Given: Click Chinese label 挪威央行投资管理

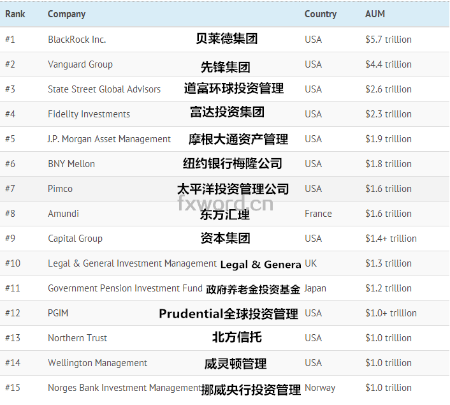Looking at the screenshot, I should (x=251, y=390).
